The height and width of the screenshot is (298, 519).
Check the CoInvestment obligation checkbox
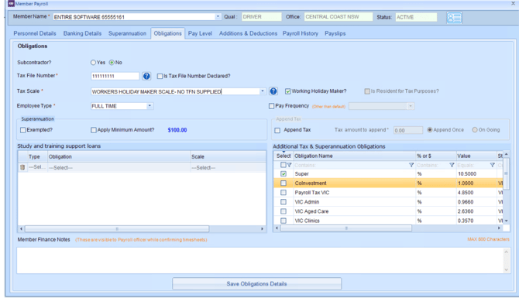284,183
